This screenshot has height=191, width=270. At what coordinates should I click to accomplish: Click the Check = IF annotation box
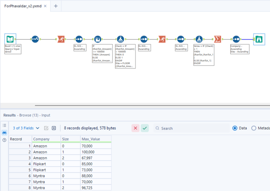pos(125,56)
